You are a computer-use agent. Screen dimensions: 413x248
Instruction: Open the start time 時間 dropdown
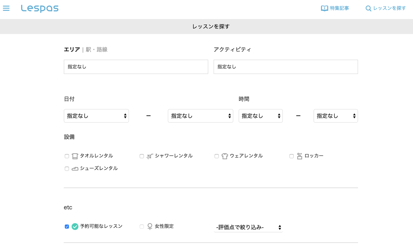[261, 116]
